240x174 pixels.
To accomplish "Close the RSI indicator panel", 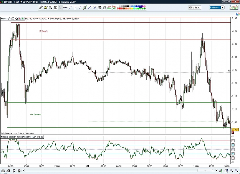I will tap(42, 137).
